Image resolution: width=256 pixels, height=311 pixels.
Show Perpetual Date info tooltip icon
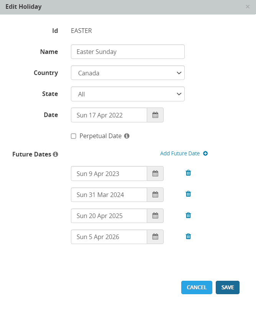pyautogui.click(x=127, y=136)
